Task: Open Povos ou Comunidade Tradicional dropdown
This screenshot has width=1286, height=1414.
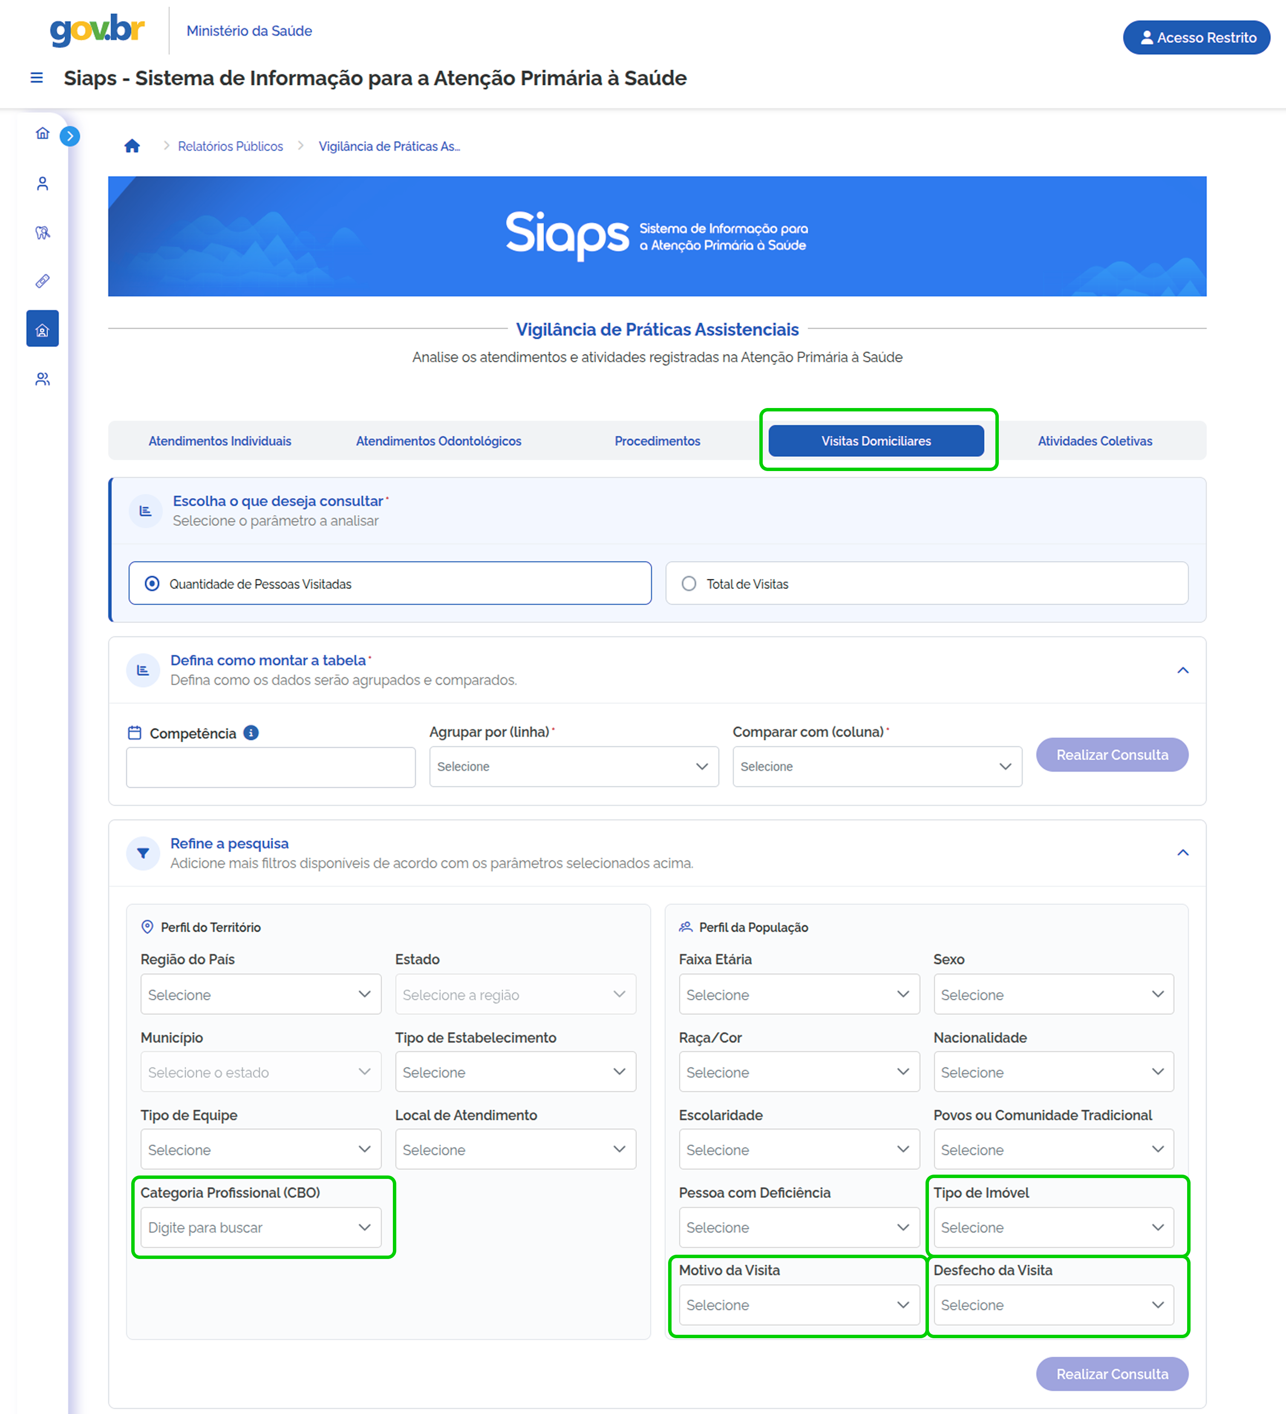Action: pyautogui.click(x=1054, y=1150)
